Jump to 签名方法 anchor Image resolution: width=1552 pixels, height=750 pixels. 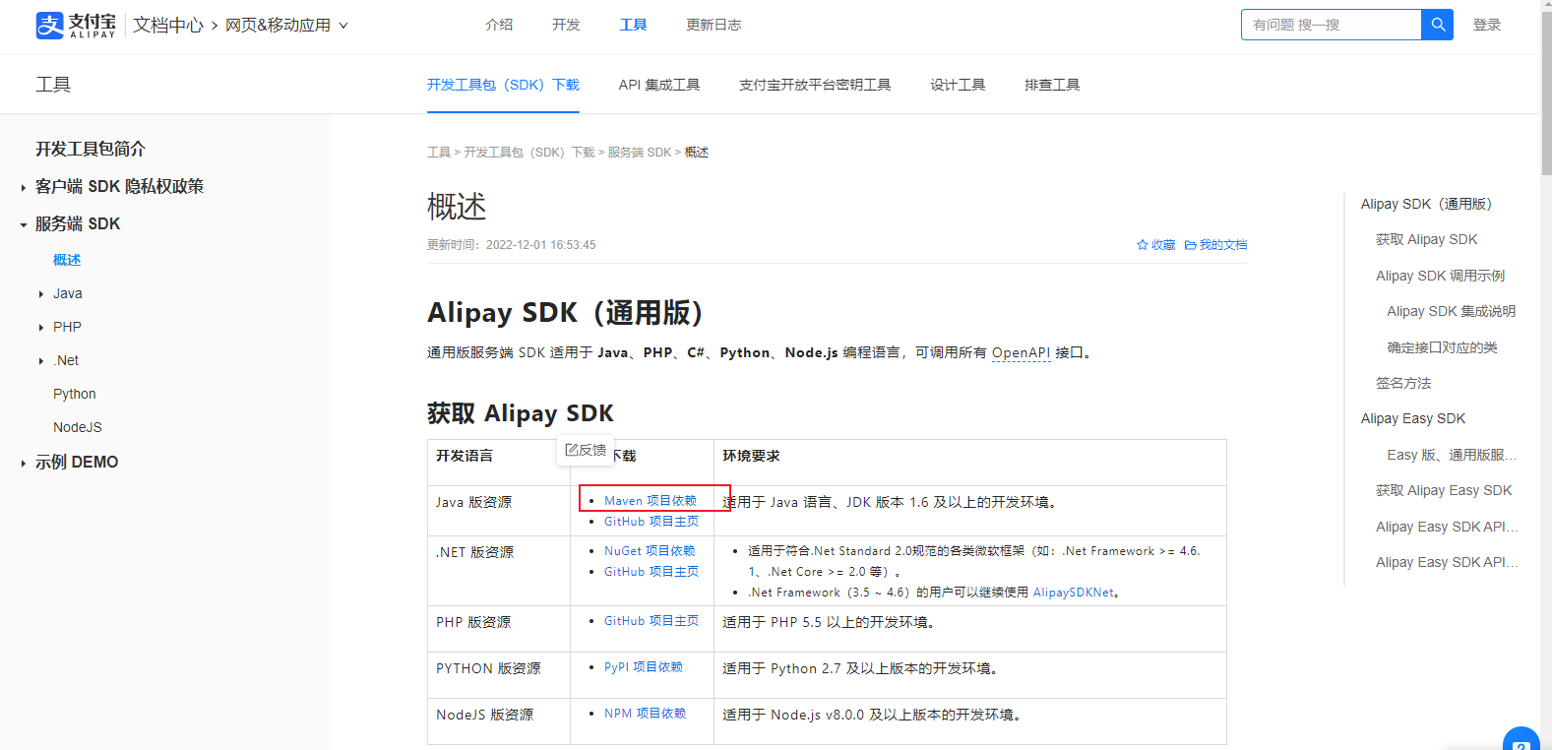point(1403,383)
